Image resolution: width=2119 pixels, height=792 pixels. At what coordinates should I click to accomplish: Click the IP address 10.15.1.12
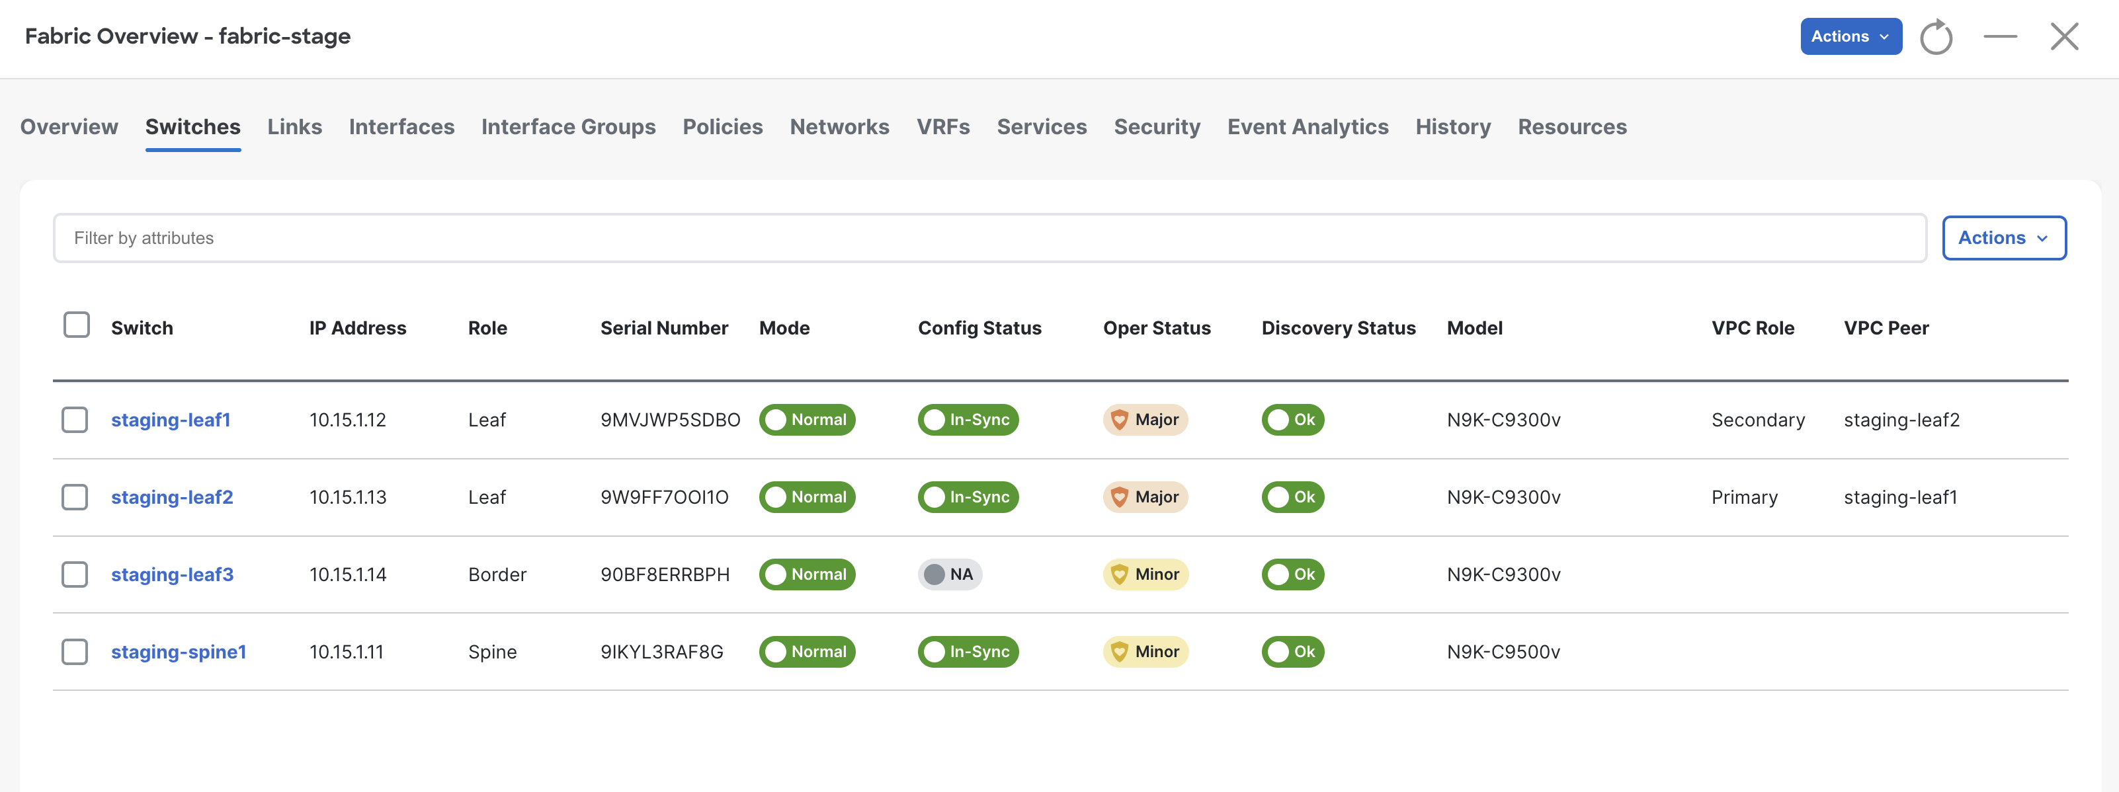point(348,420)
